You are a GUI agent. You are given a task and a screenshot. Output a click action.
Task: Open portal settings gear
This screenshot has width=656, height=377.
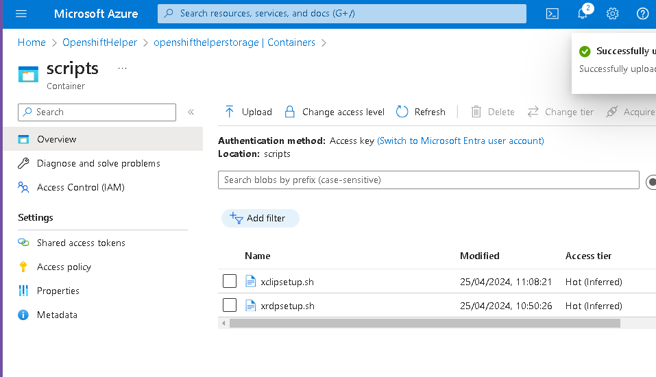(x=613, y=14)
